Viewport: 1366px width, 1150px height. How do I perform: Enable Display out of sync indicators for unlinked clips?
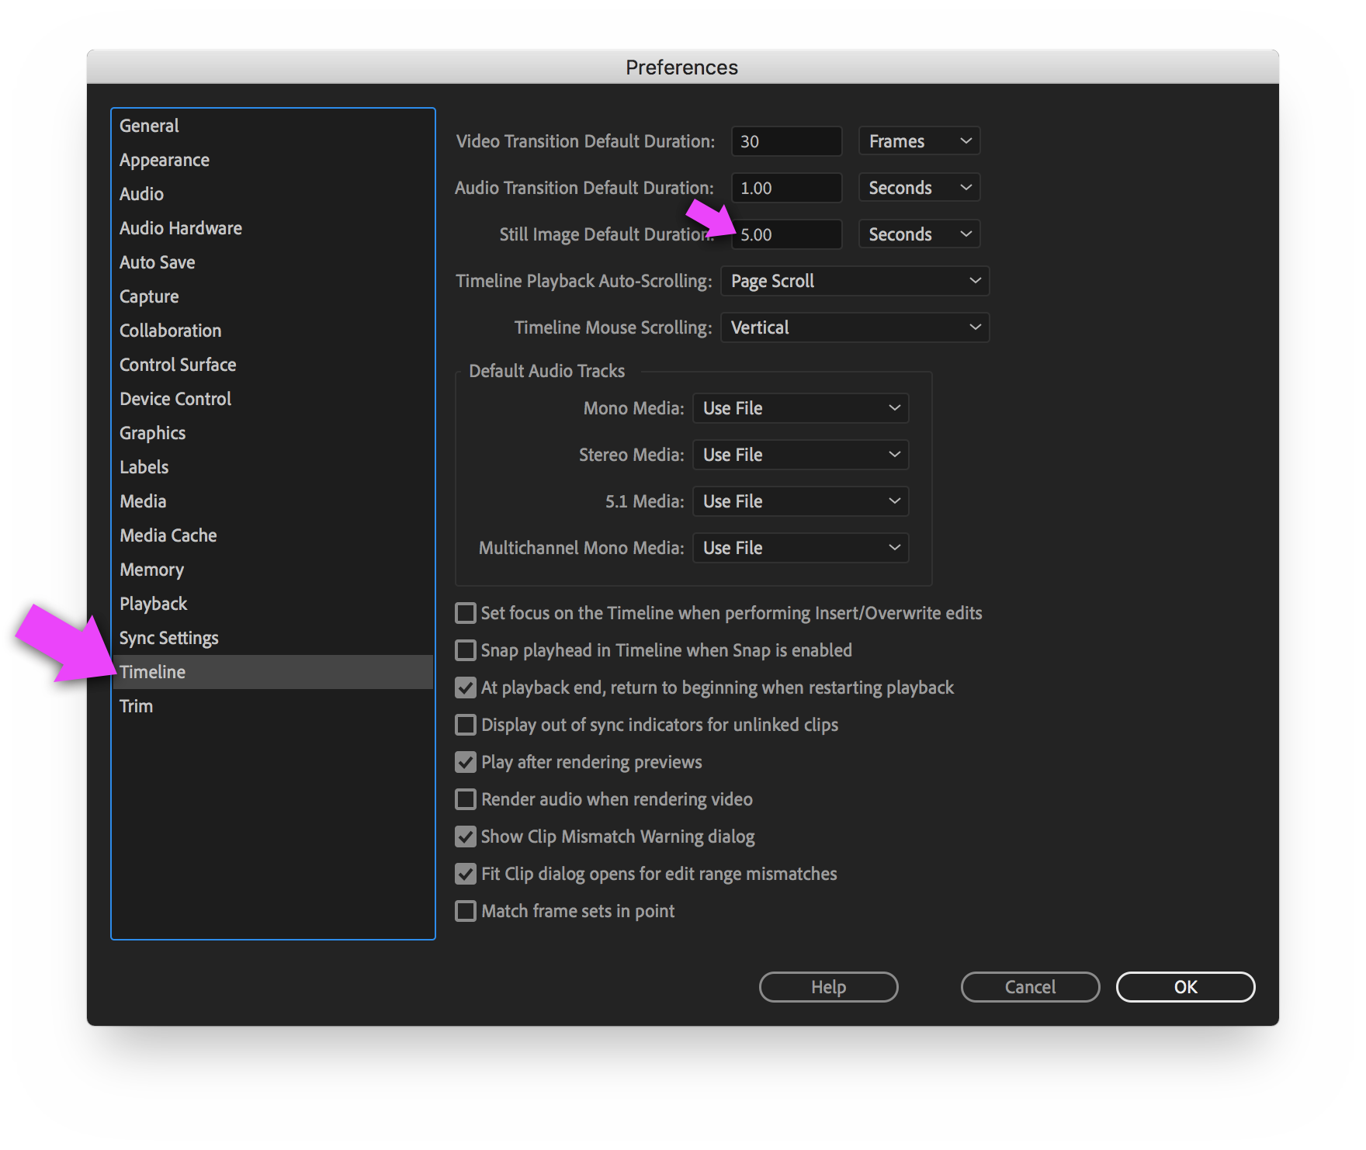465,725
